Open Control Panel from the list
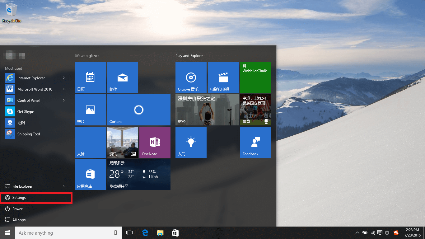The height and width of the screenshot is (239, 425). [36, 101]
